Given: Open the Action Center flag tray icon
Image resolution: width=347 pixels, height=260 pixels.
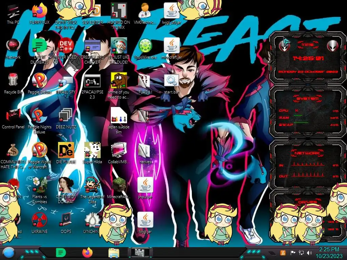Looking at the screenshot, I should 292,253.
